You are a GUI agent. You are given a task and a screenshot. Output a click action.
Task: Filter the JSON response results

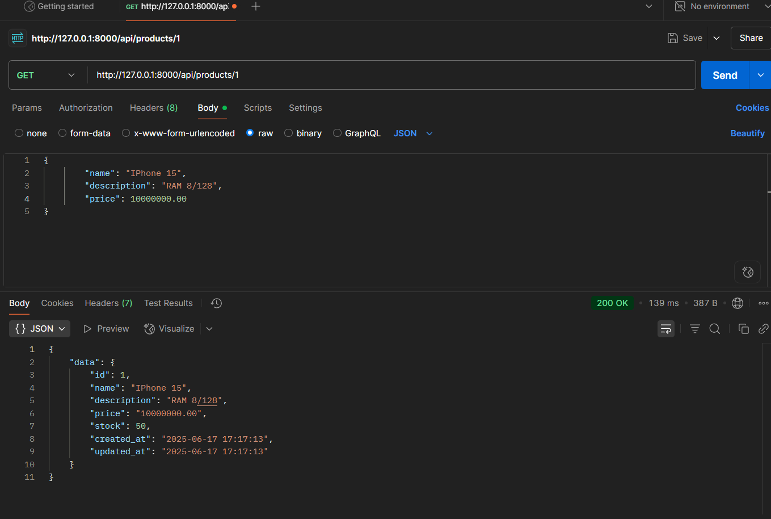coord(694,329)
